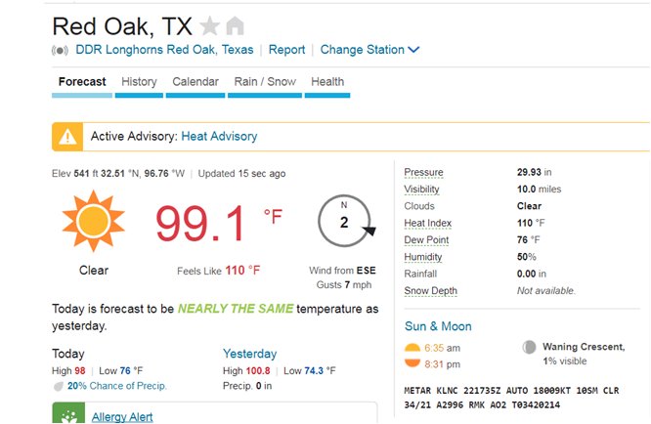The image size is (651, 424).
Task: Open the History tab
Action: (x=139, y=82)
